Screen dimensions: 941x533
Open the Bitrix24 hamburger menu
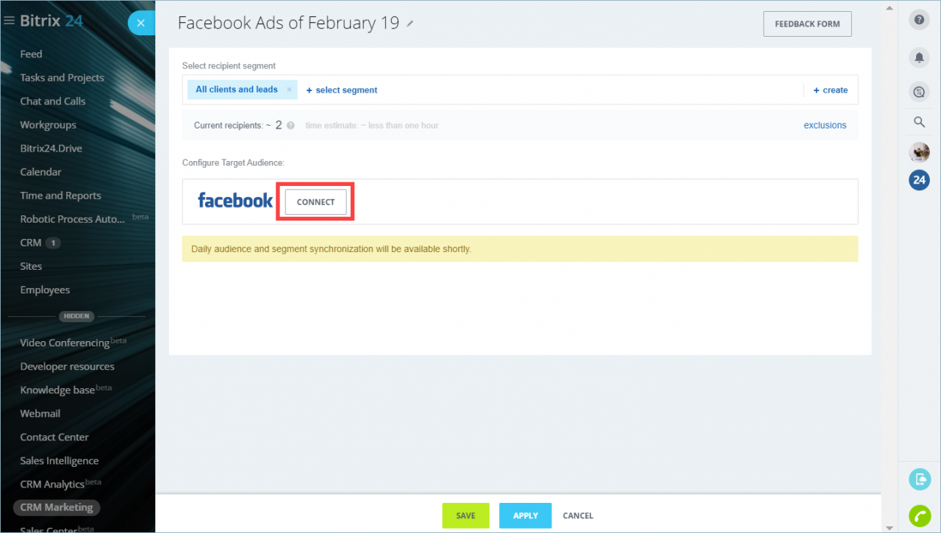pyautogui.click(x=10, y=21)
